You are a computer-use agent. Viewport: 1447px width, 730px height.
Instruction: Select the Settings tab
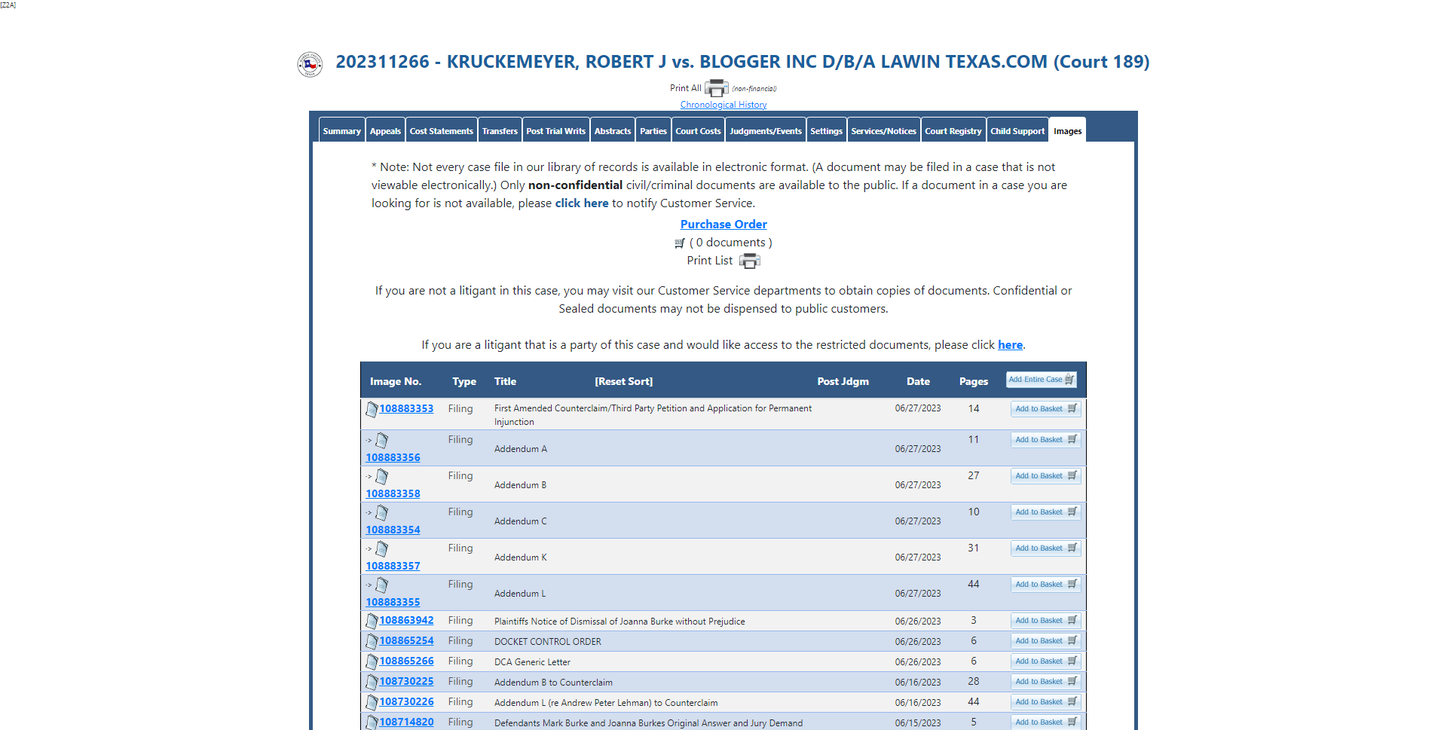[x=827, y=130]
